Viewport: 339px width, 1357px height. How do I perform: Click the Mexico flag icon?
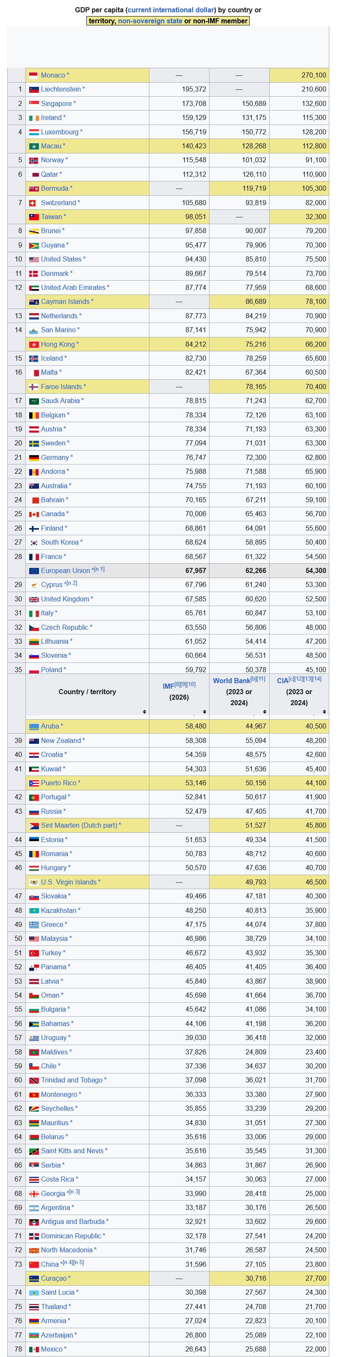click(34, 1349)
